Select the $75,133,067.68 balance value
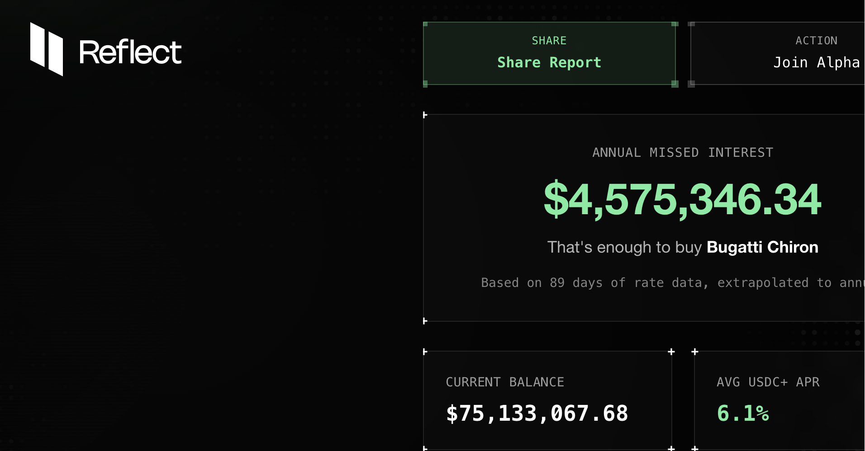Viewport: 865px width, 451px height. pyautogui.click(x=537, y=413)
